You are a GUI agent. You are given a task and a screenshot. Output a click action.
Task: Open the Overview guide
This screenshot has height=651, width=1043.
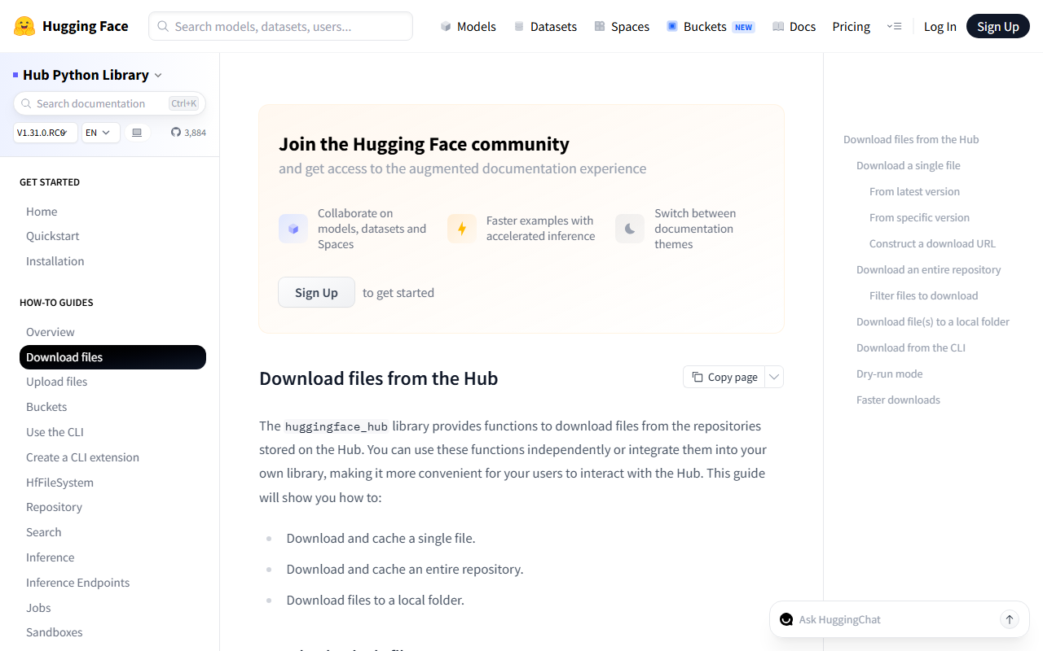click(x=51, y=332)
